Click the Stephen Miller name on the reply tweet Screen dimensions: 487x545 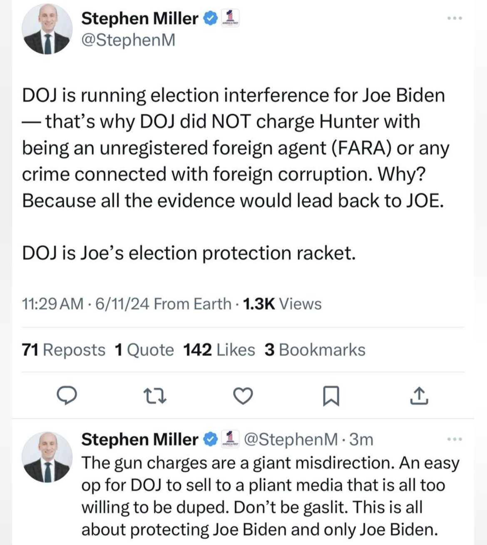click(139, 439)
